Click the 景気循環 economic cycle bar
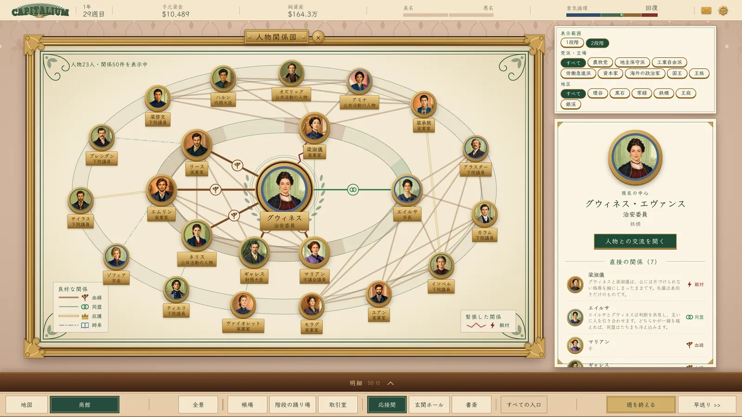 point(612,15)
